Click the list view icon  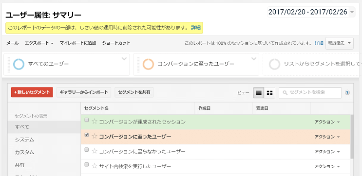coord(259,93)
